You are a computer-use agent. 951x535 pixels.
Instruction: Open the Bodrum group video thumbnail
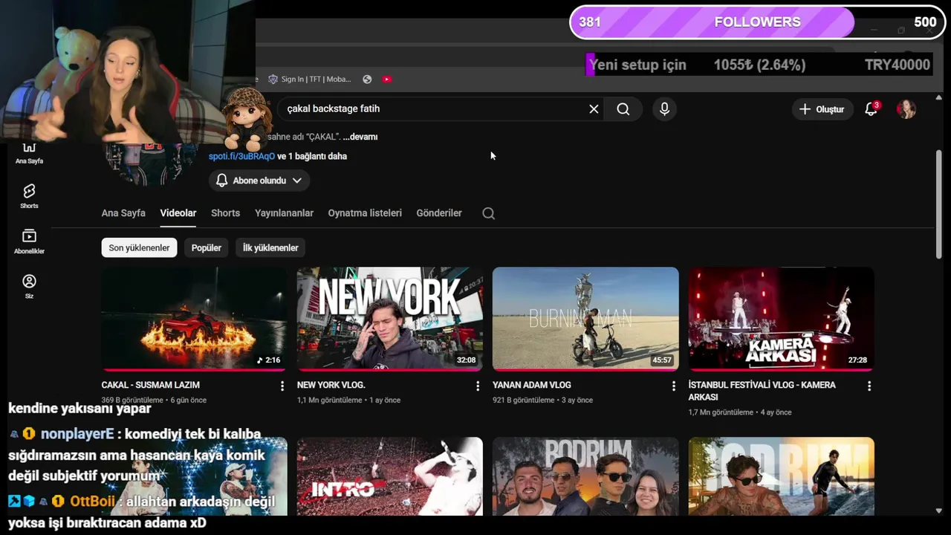[585, 476]
